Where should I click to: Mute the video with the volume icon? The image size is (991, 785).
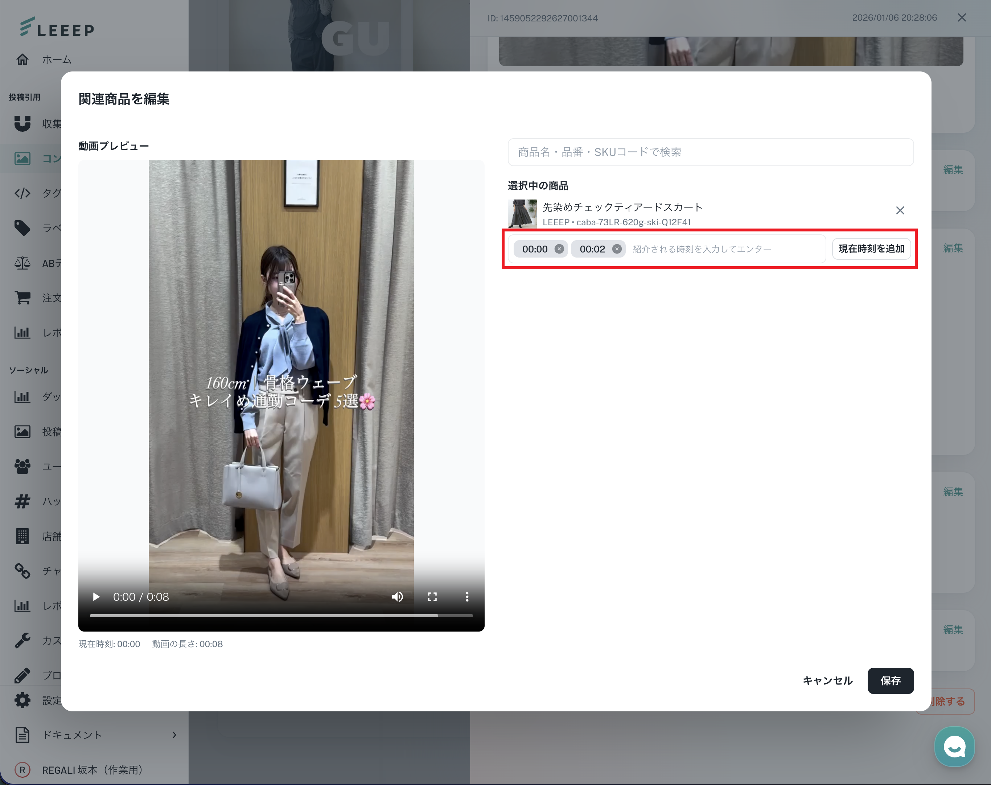(x=397, y=597)
